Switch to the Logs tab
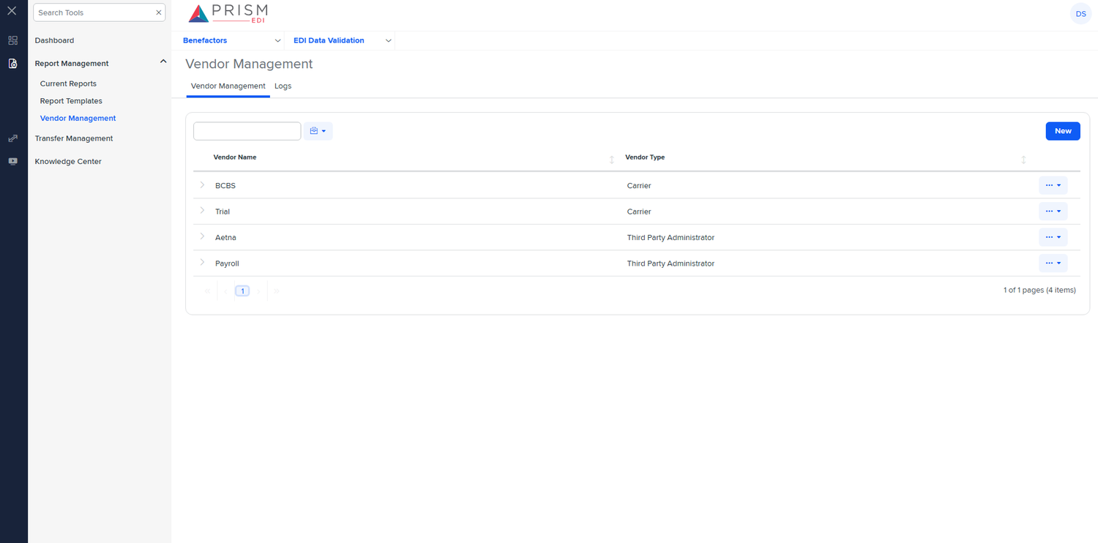The height and width of the screenshot is (543, 1098). (283, 86)
